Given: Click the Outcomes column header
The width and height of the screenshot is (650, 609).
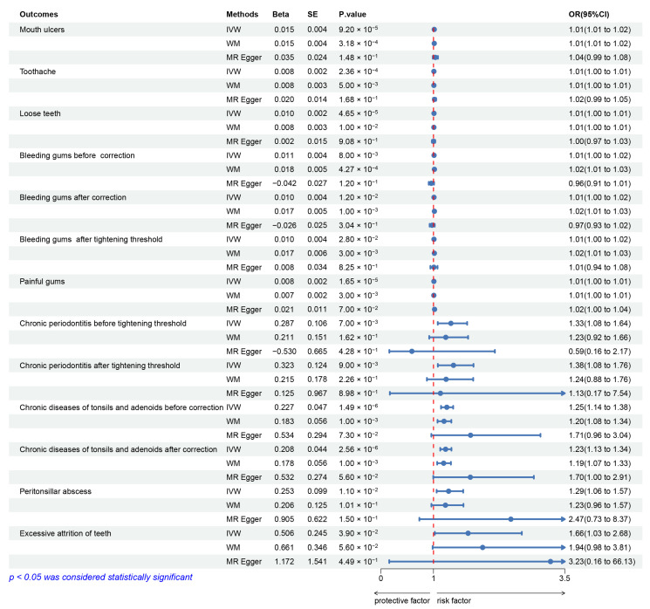Looking at the screenshot, I should (38, 15).
